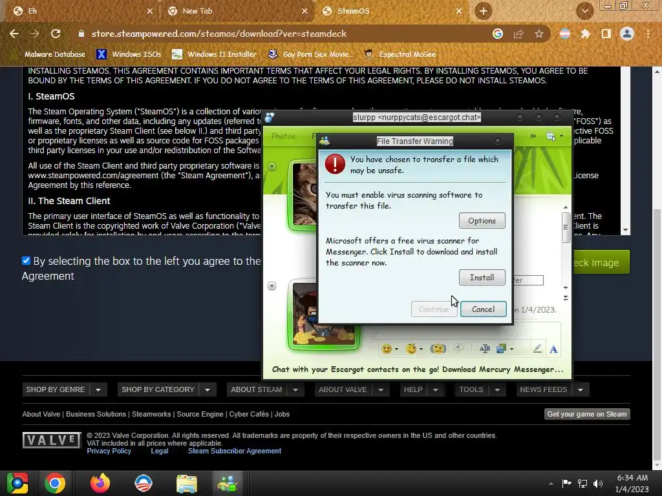Open Options in File Transfer Warning
The width and height of the screenshot is (662, 496).
tap(482, 221)
